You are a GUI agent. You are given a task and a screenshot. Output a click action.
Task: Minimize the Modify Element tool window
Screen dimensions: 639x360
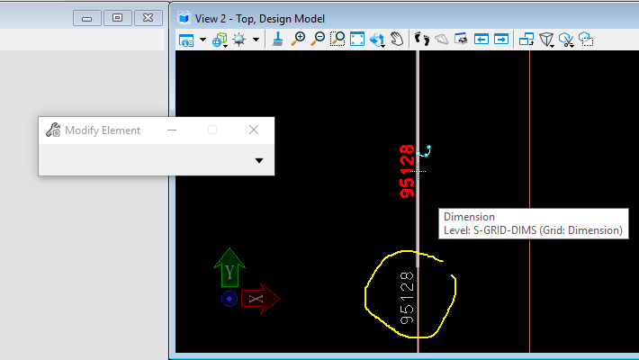pyautogui.click(x=172, y=130)
